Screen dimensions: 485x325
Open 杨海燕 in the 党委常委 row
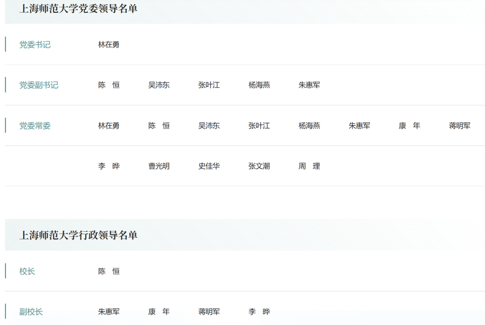[309, 125]
